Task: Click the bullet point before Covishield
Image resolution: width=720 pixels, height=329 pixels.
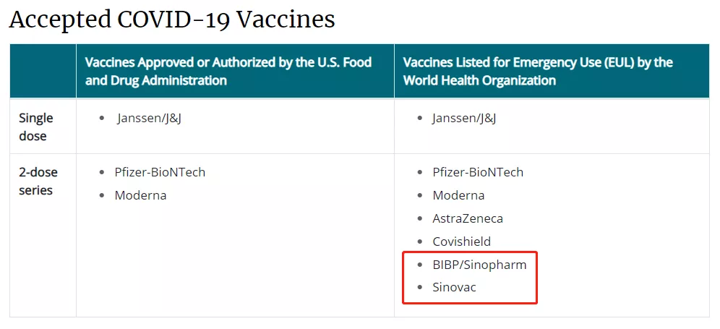Action: (420, 242)
